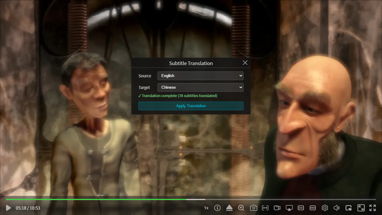Play the video
This screenshot has width=382, height=215.
[x=8, y=208]
